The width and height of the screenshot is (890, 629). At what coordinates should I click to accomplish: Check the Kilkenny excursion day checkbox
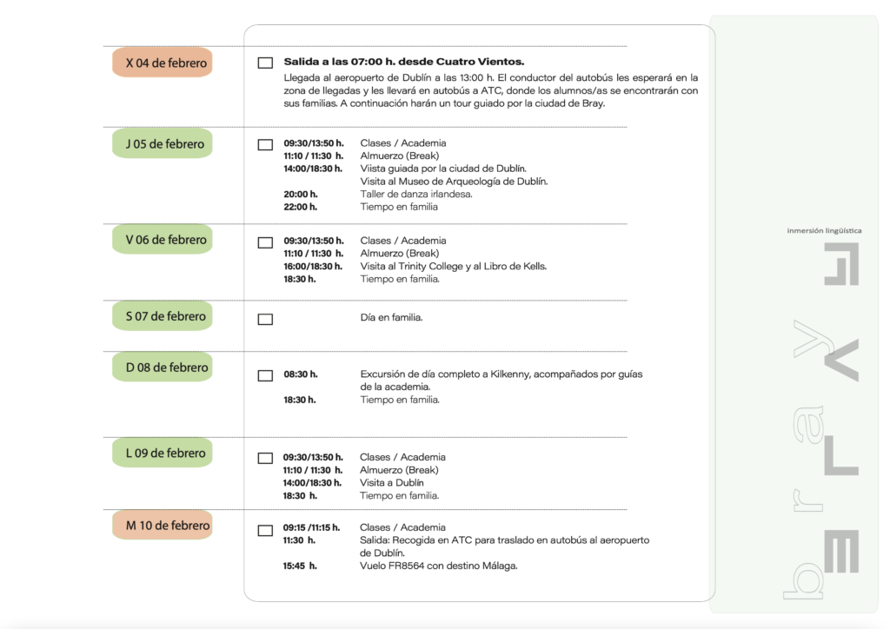coord(265,375)
